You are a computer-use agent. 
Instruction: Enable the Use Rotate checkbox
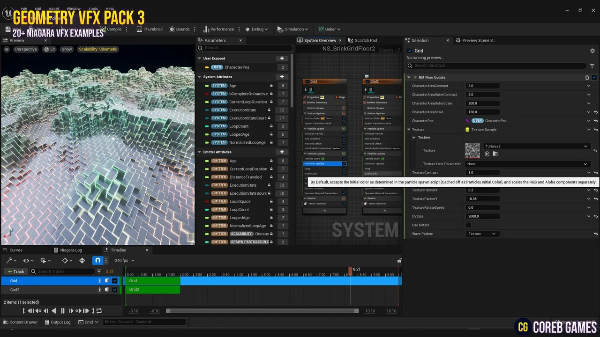click(468, 225)
